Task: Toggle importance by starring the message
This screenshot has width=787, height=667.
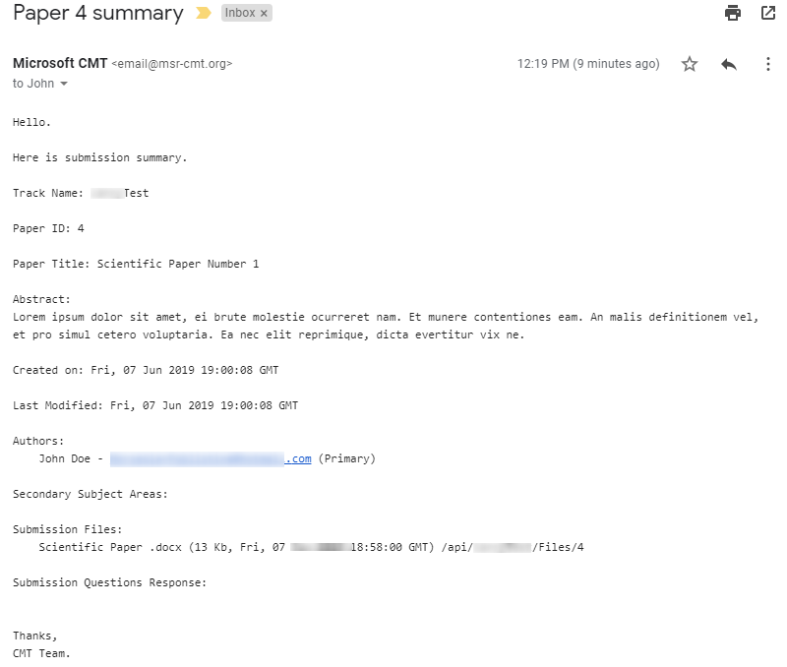Action: [690, 63]
